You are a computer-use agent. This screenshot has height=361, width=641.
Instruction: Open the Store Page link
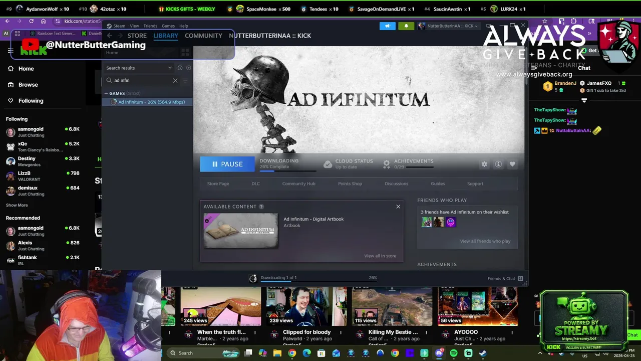coord(218,184)
